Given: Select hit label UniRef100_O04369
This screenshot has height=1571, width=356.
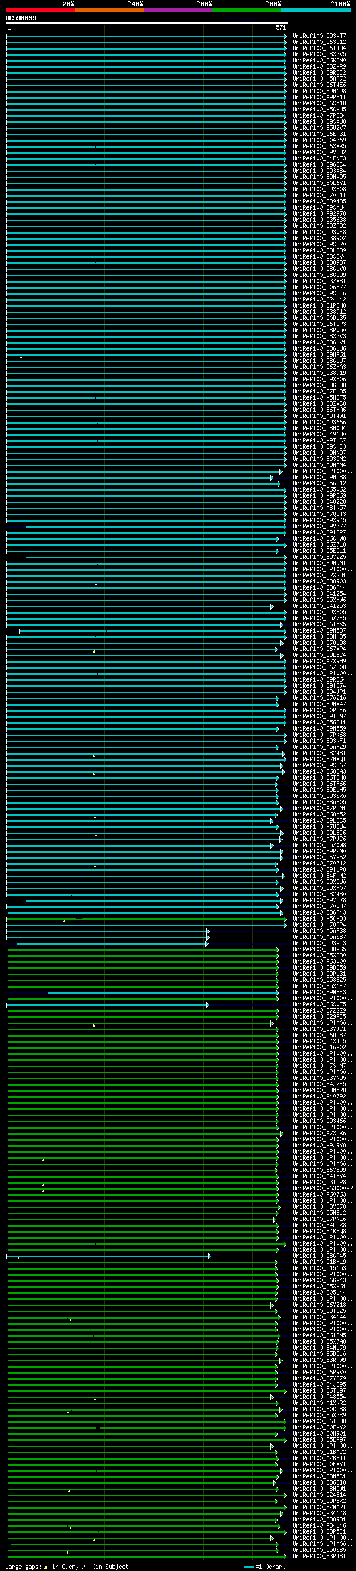Looking at the screenshot, I should 319,140.
